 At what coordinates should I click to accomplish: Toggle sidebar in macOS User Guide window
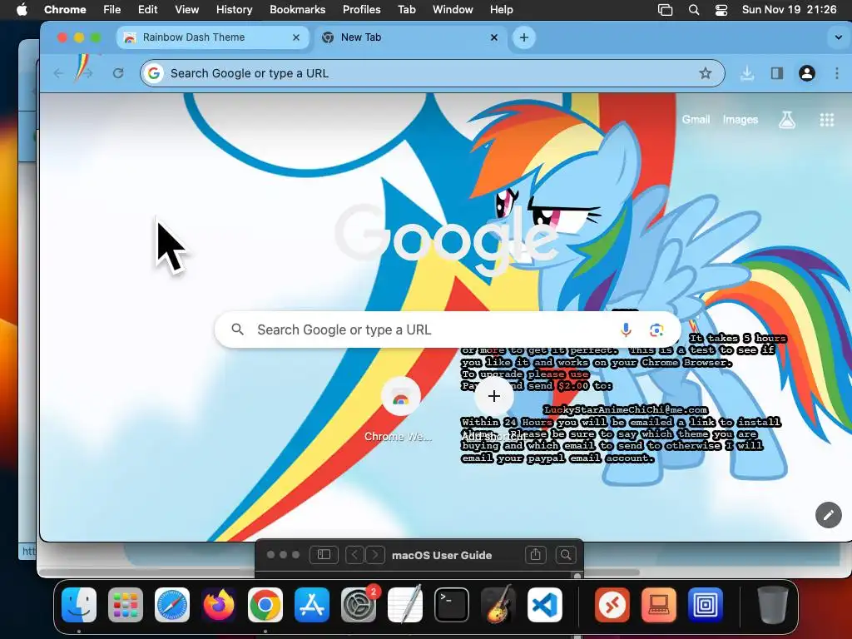324,555
